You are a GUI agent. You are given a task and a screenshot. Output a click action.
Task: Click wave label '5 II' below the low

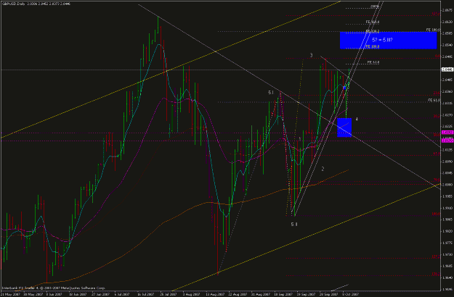(294, 225)
